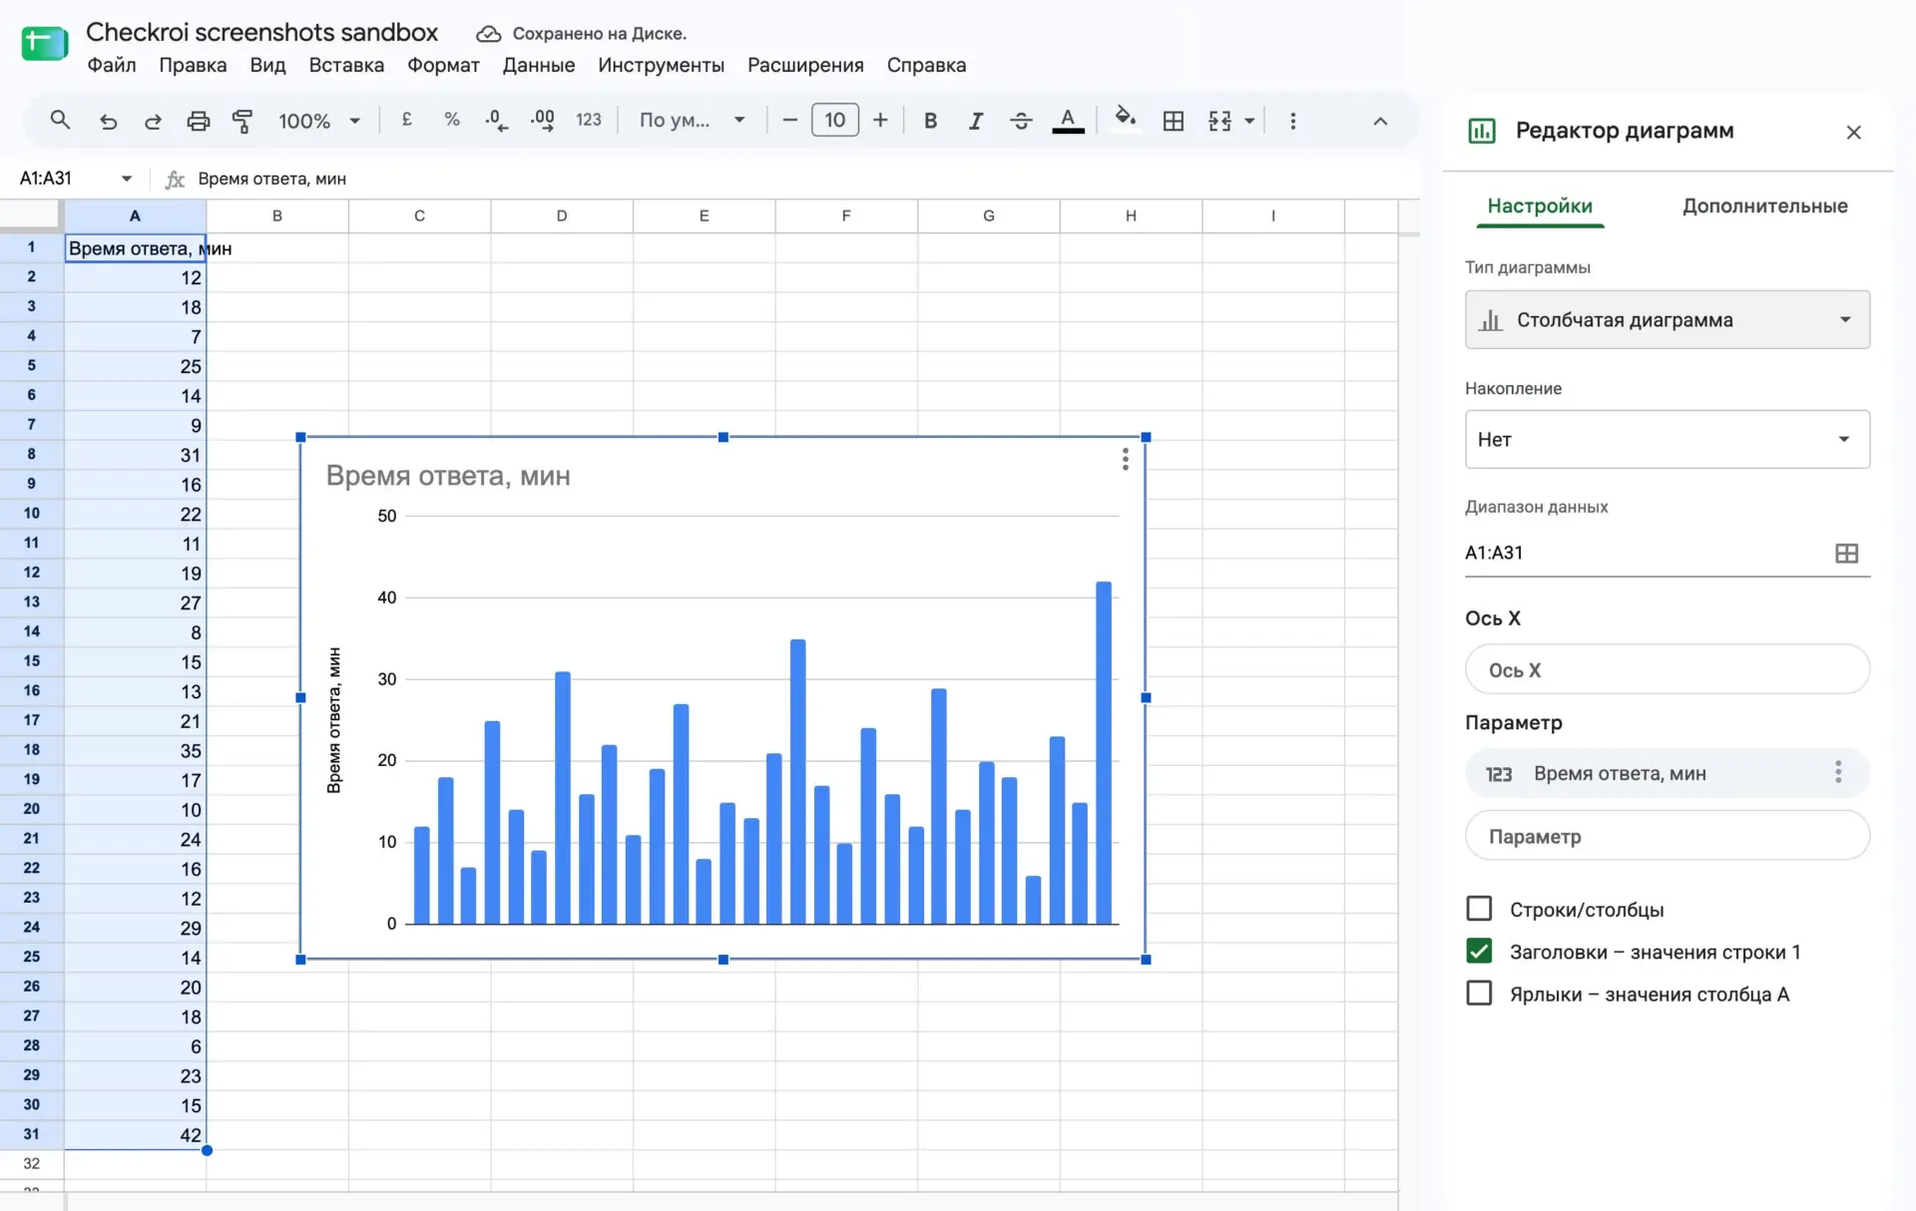
Task: Open the font family dropdown
Action: [x=693, y=120]
